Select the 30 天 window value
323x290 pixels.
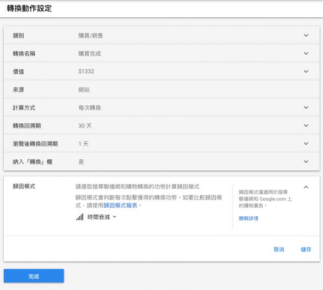(x=85, y=126)
